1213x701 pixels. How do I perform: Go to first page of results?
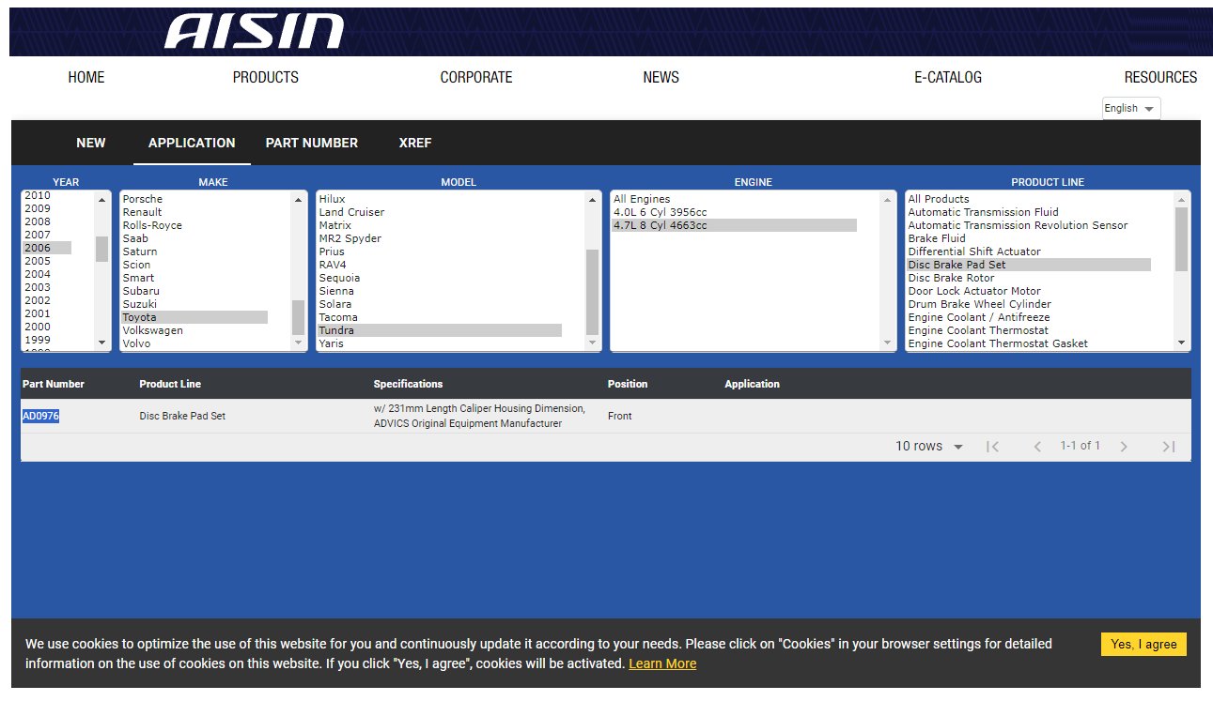992,447
